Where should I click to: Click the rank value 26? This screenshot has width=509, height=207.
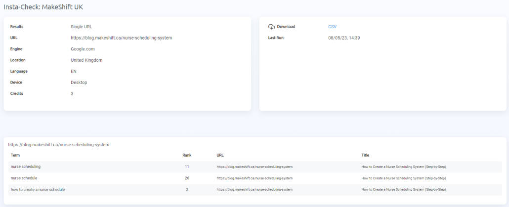click(187, 178)
